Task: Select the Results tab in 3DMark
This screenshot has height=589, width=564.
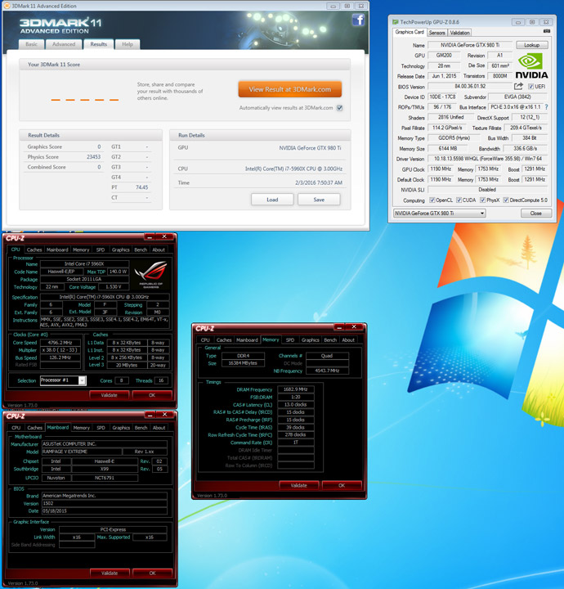Action: [x=99, y=44]
